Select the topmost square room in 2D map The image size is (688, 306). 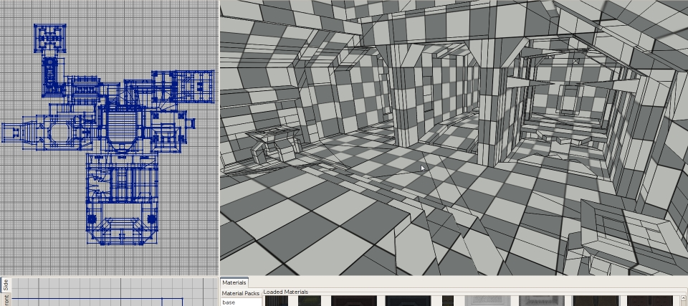49,37
